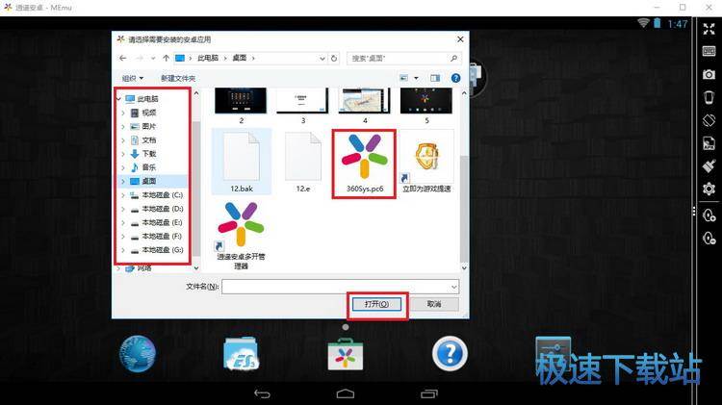Take a screenshot with camera icon

[x=709, y=74]
